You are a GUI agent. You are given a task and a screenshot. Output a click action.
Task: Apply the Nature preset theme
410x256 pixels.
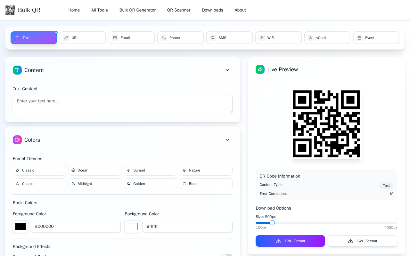click(206, 170)
